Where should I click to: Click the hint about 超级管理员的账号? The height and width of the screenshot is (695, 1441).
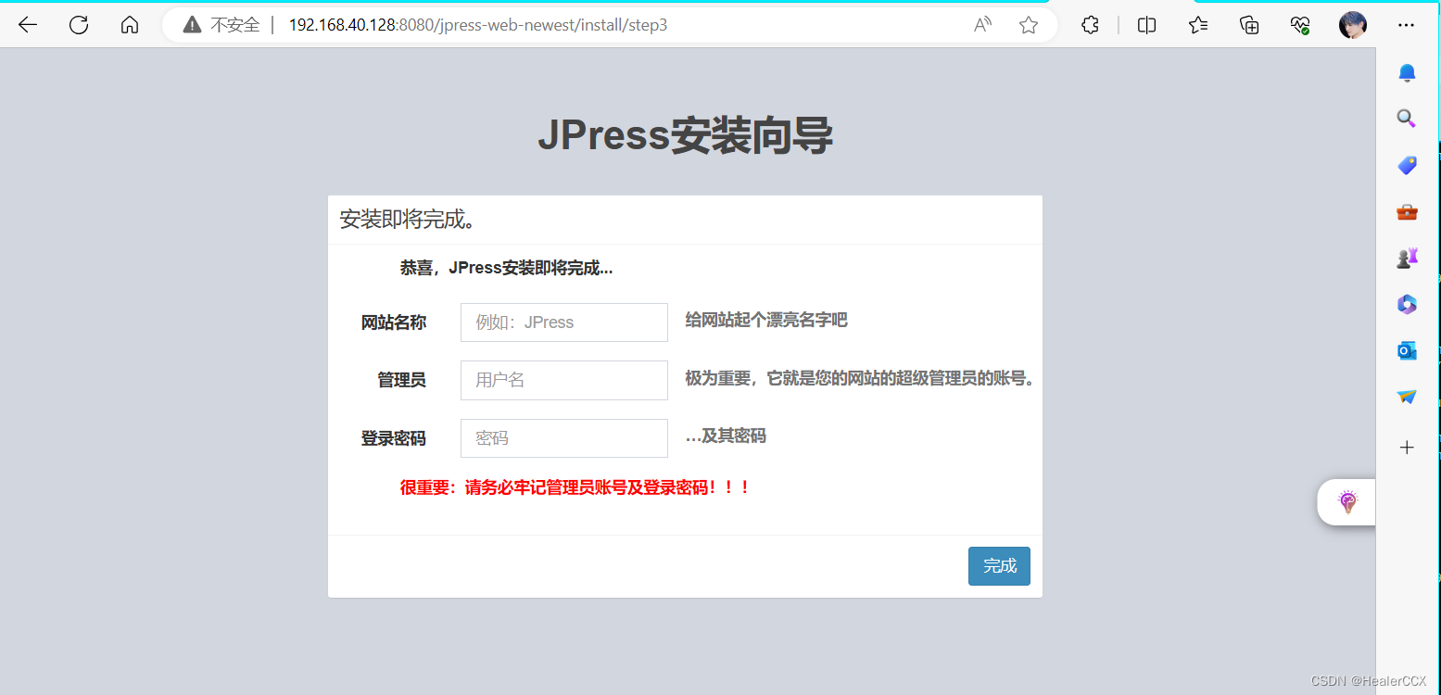(x=859, y=378)
